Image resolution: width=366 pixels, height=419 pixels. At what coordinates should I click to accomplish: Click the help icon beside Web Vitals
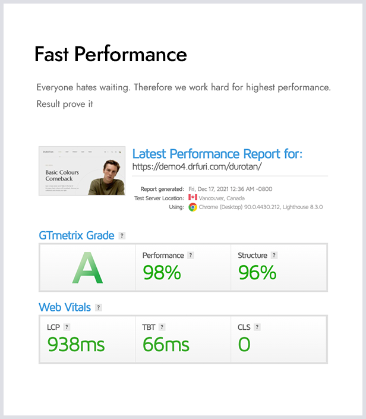(x=99, y=308)
